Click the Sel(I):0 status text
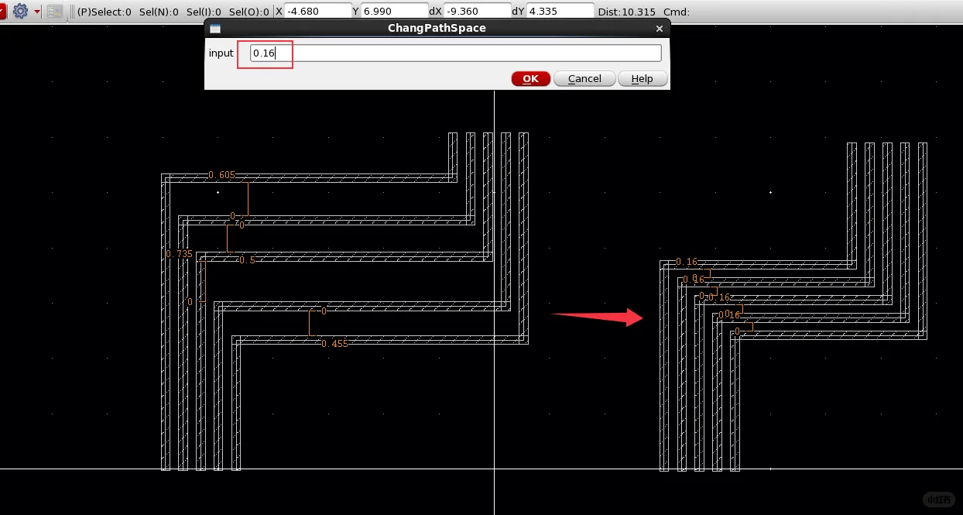 pyautogui.click(x=204, y=12)
